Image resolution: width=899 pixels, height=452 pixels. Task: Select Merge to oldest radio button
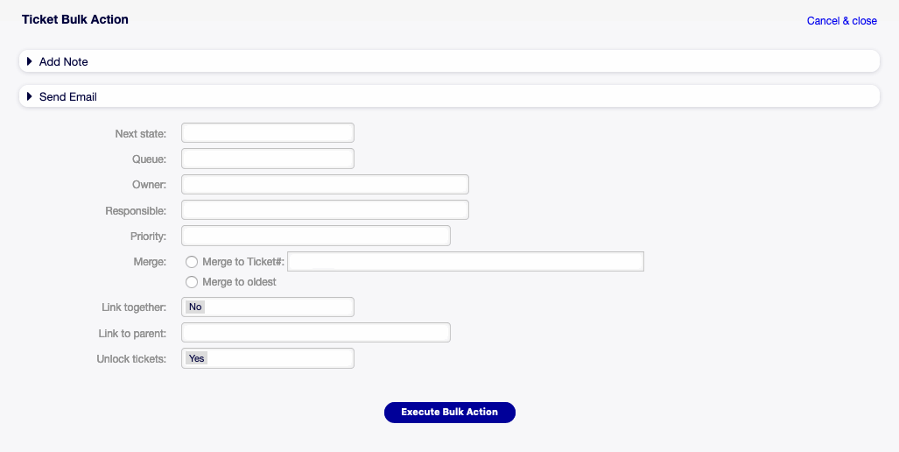coord(192,282)
